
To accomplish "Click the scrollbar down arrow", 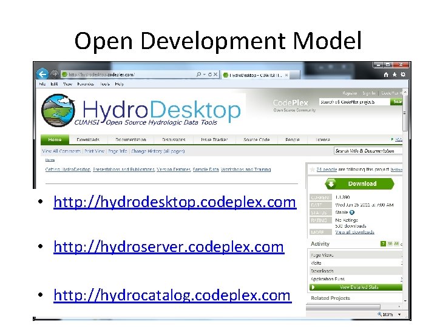I will tap(405, 301).
